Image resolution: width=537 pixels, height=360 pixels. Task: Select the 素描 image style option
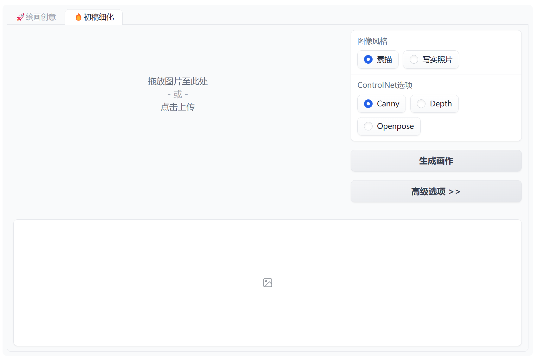coord(378,60)
